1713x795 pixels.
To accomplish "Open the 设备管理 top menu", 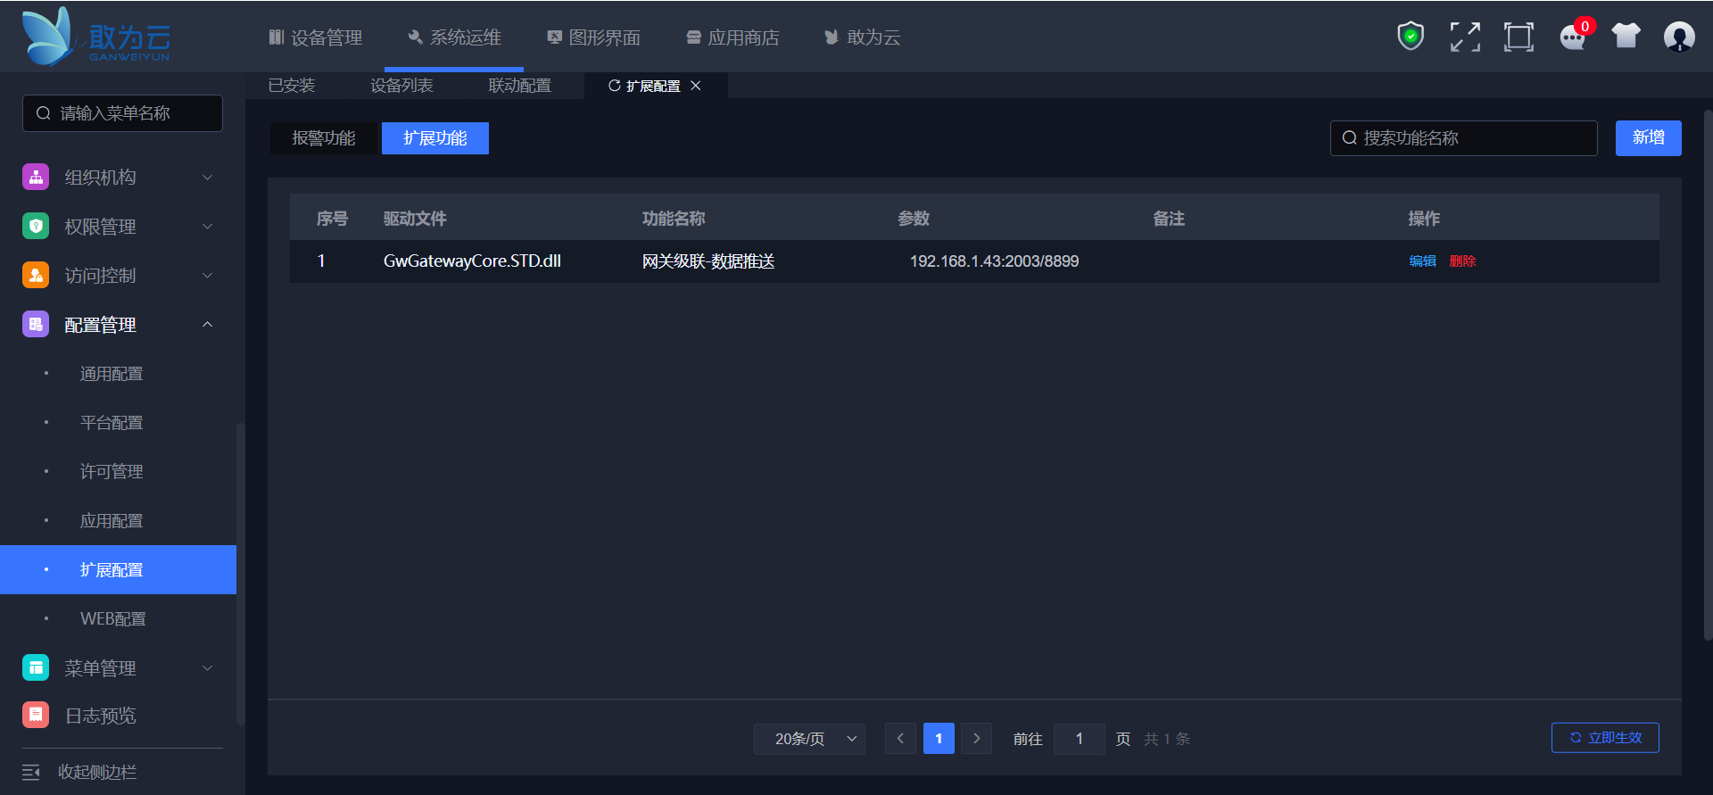I will coord(316,37).
